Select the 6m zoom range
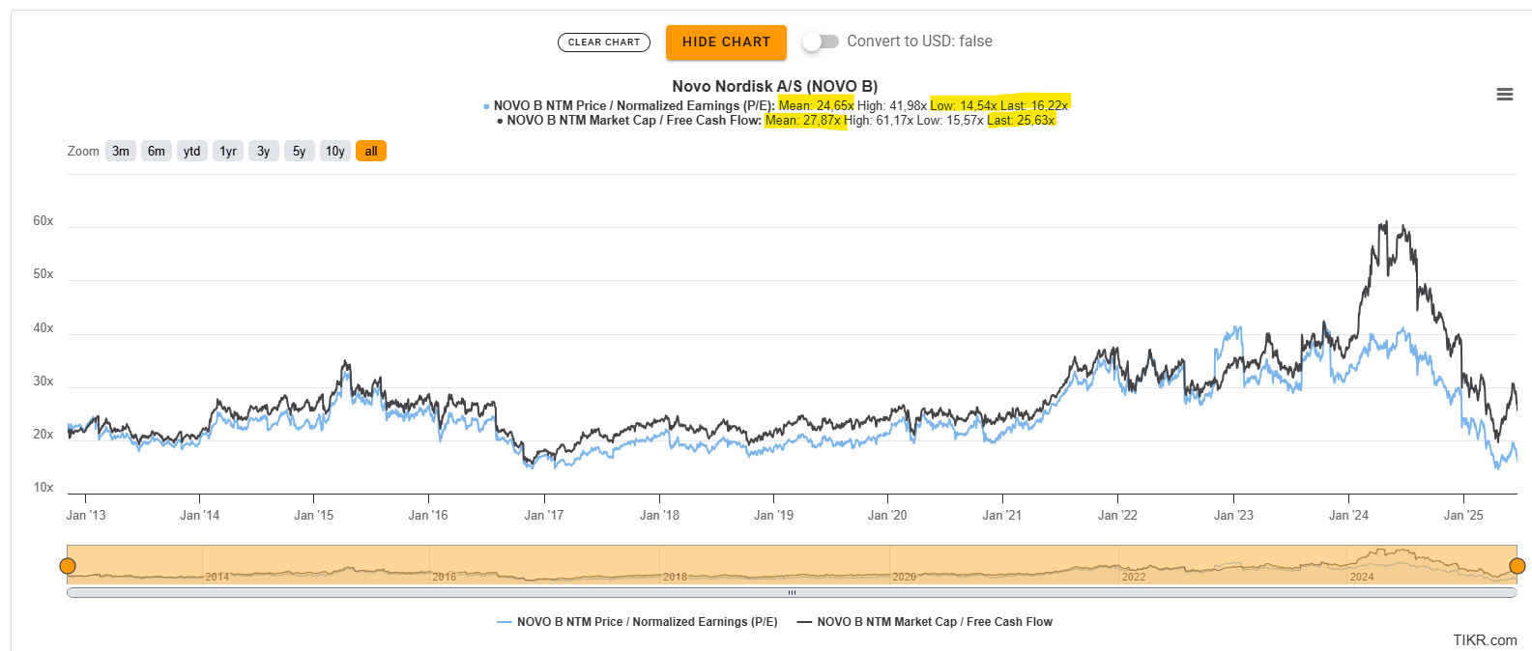Viewport: 1532px width, 651px height. pos(157,151)
